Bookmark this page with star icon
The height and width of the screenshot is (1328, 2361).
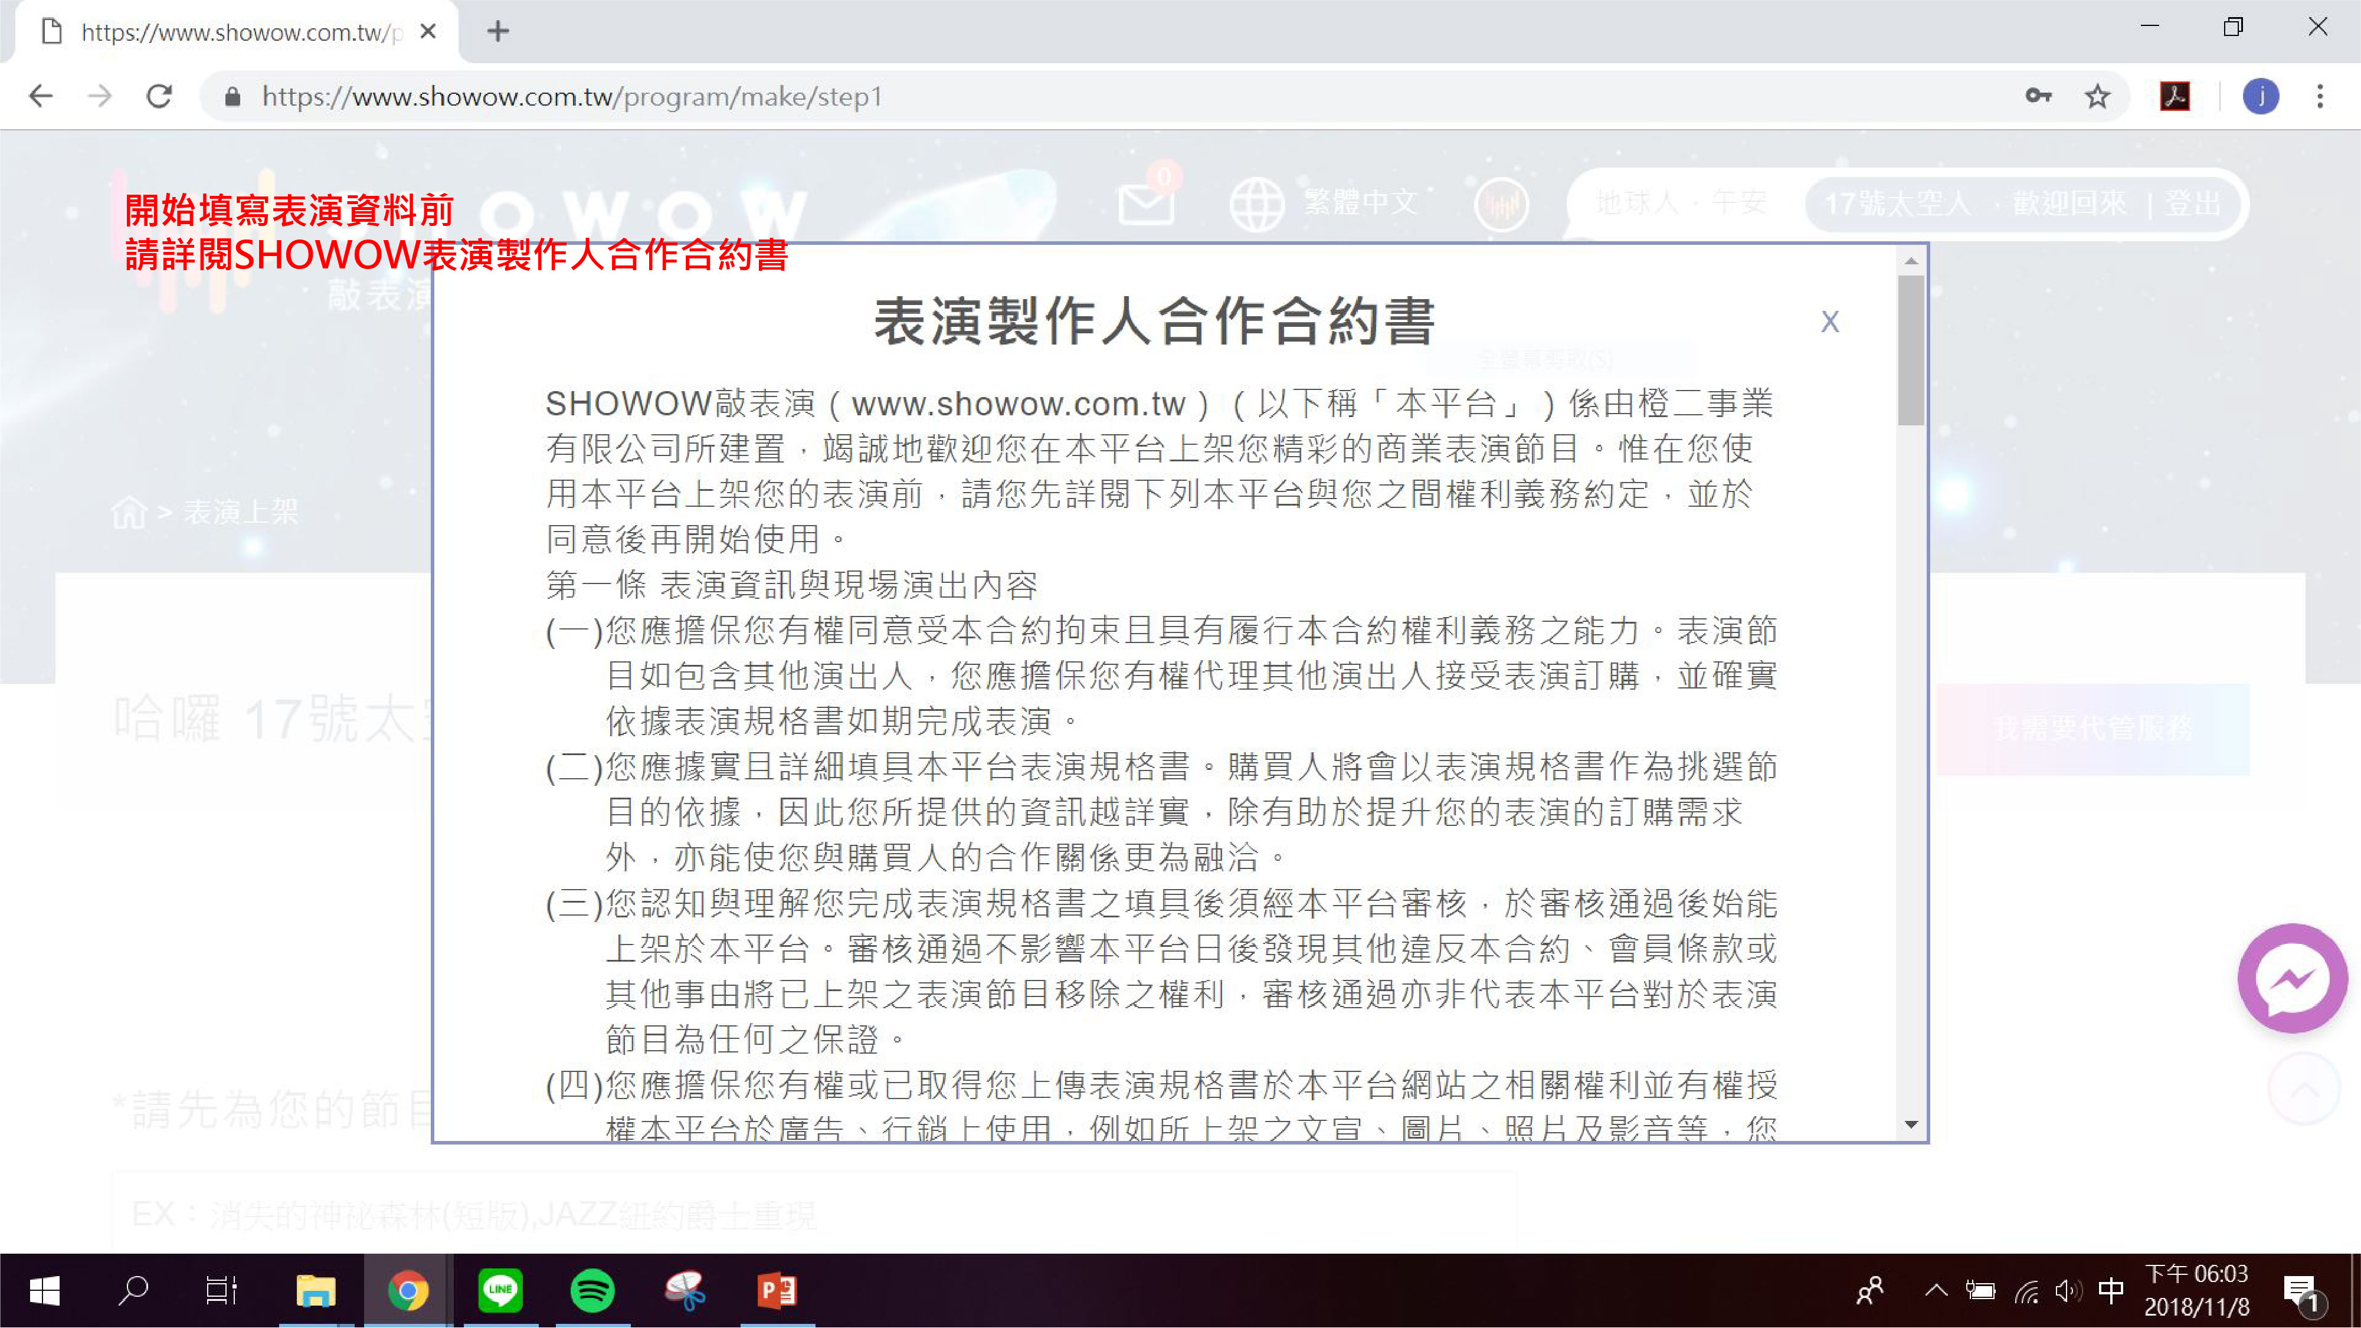coord(2097,96)
